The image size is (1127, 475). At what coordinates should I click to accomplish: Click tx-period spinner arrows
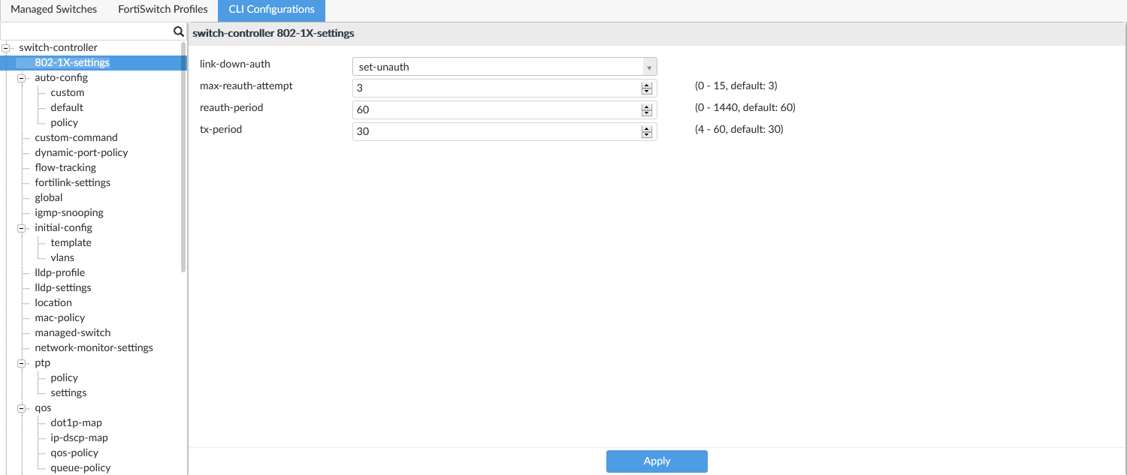click(646, 132)
